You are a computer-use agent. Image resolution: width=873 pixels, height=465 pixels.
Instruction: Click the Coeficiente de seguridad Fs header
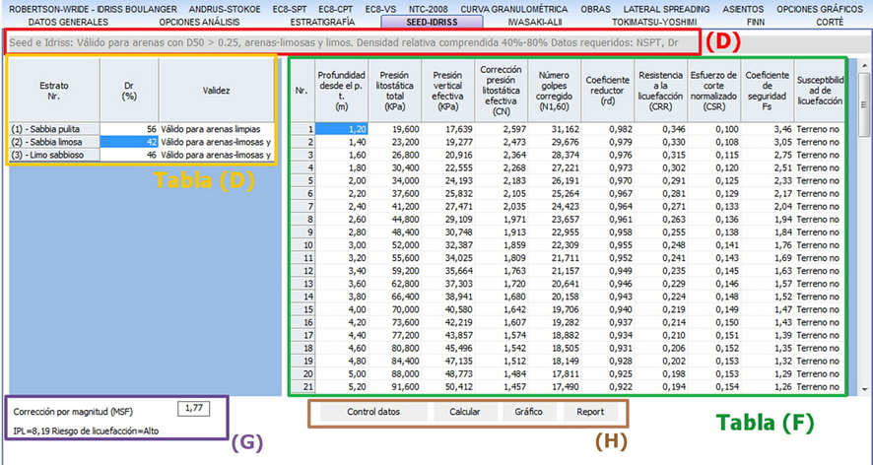click(x=768, y=91)
